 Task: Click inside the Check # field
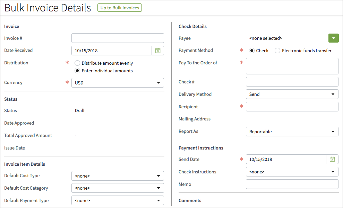click(x=292, y=82)
